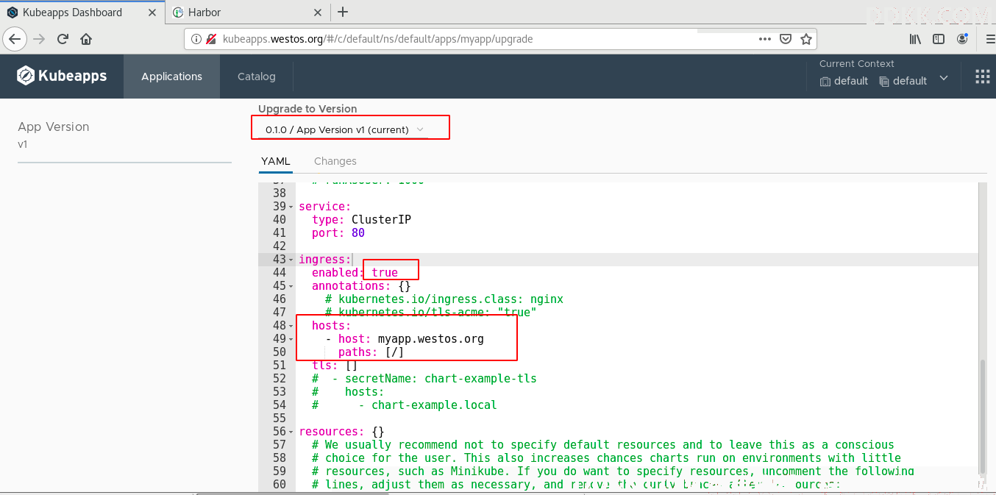This screenshot has height=495, width=996.
Task: Open the Firefox hamburger menu
Action: pyautogui.click(x=989, y=39)
